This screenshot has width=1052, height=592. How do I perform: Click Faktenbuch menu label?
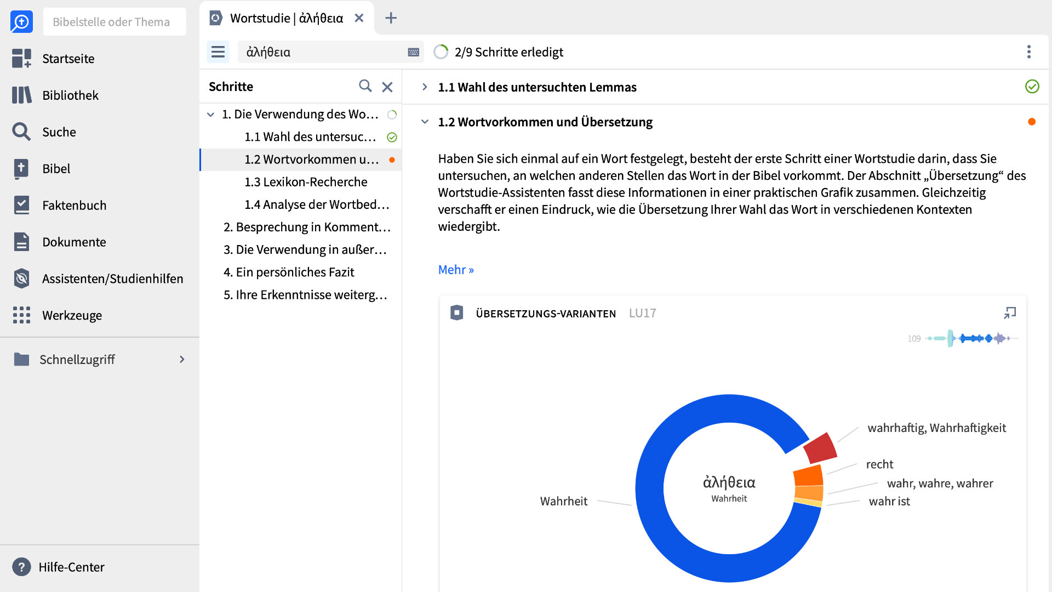(75, 205)
